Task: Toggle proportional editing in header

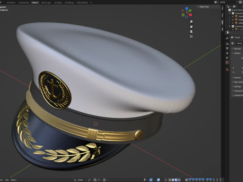Action: tap(104, 180)
